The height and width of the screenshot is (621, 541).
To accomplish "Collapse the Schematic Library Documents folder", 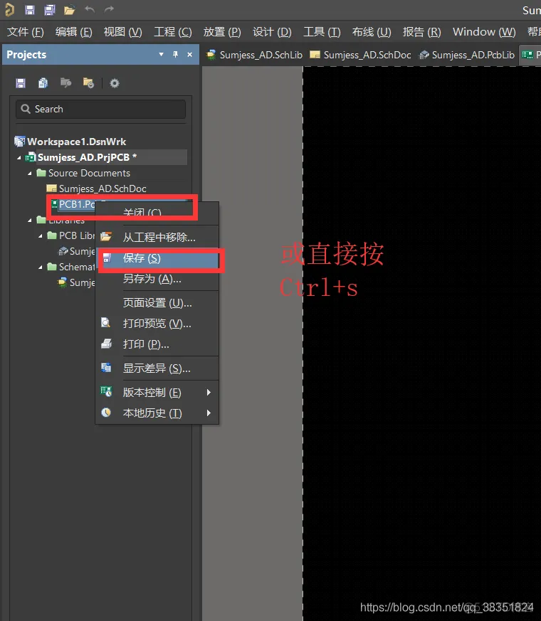I will [x=41, y=267].
